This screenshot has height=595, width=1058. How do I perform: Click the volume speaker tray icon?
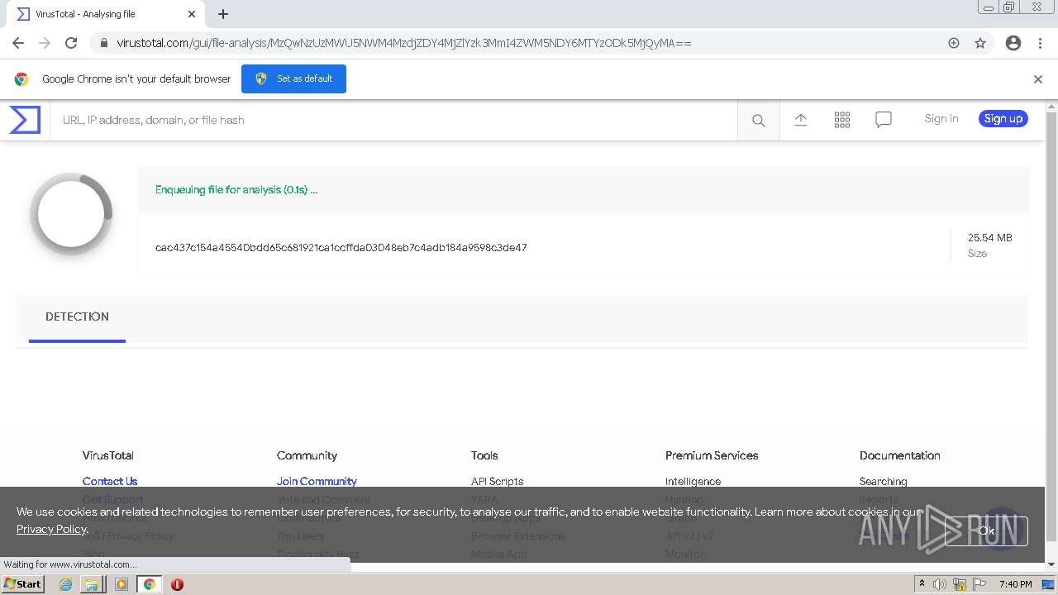pyautogui.click(x=940, y=584)
